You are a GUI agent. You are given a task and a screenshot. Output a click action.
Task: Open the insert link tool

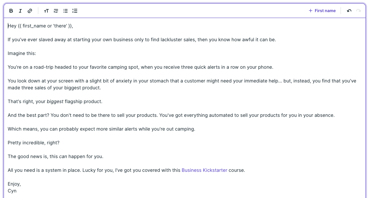(x=30, y=10)
